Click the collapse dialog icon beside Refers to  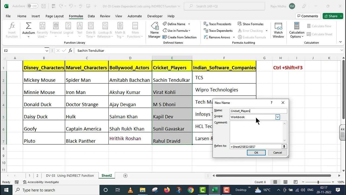click(x=284, y=147)
